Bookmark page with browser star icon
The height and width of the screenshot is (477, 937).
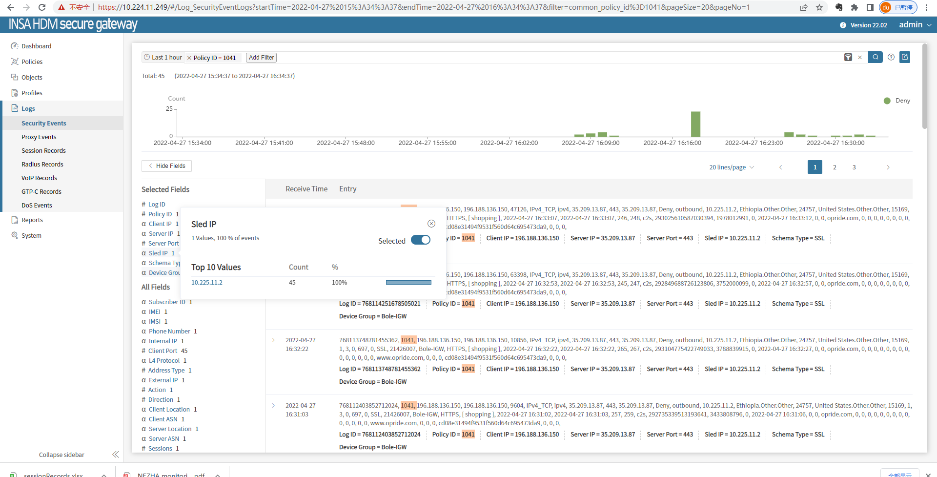[819, 7]
